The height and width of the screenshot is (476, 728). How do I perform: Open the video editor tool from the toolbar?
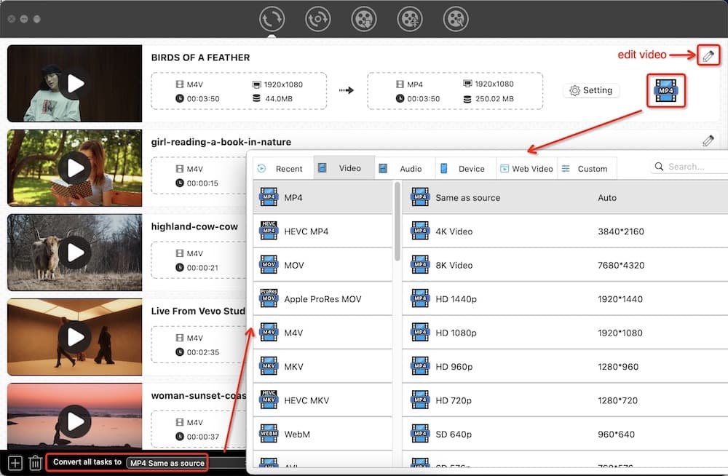click(317, 19)
